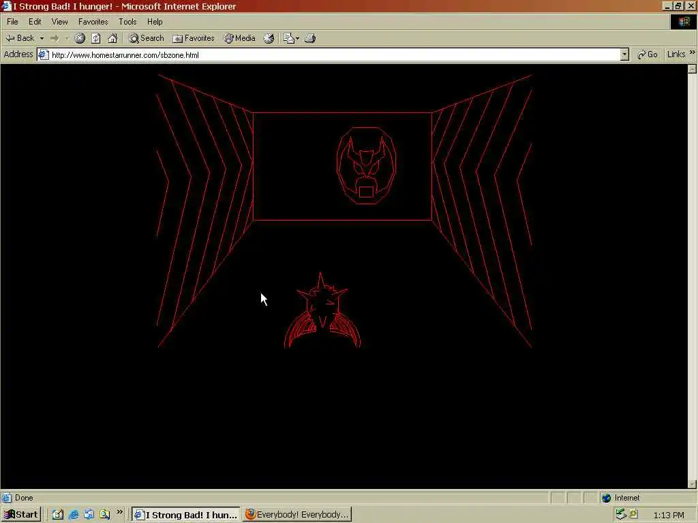
Task: Expand the Quick Launch overflow chevron
Action: coord(119,512)
